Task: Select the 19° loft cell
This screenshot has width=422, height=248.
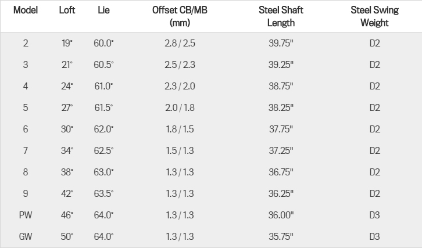Action: click(x=67, y=43)
